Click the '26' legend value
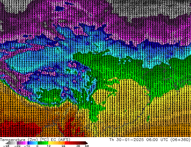 pos(63,146)
